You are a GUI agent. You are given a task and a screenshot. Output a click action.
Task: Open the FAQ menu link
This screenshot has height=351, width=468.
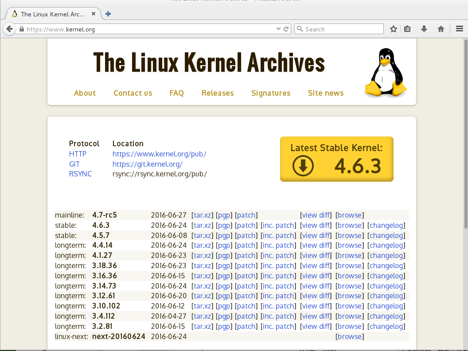point(177,93)
